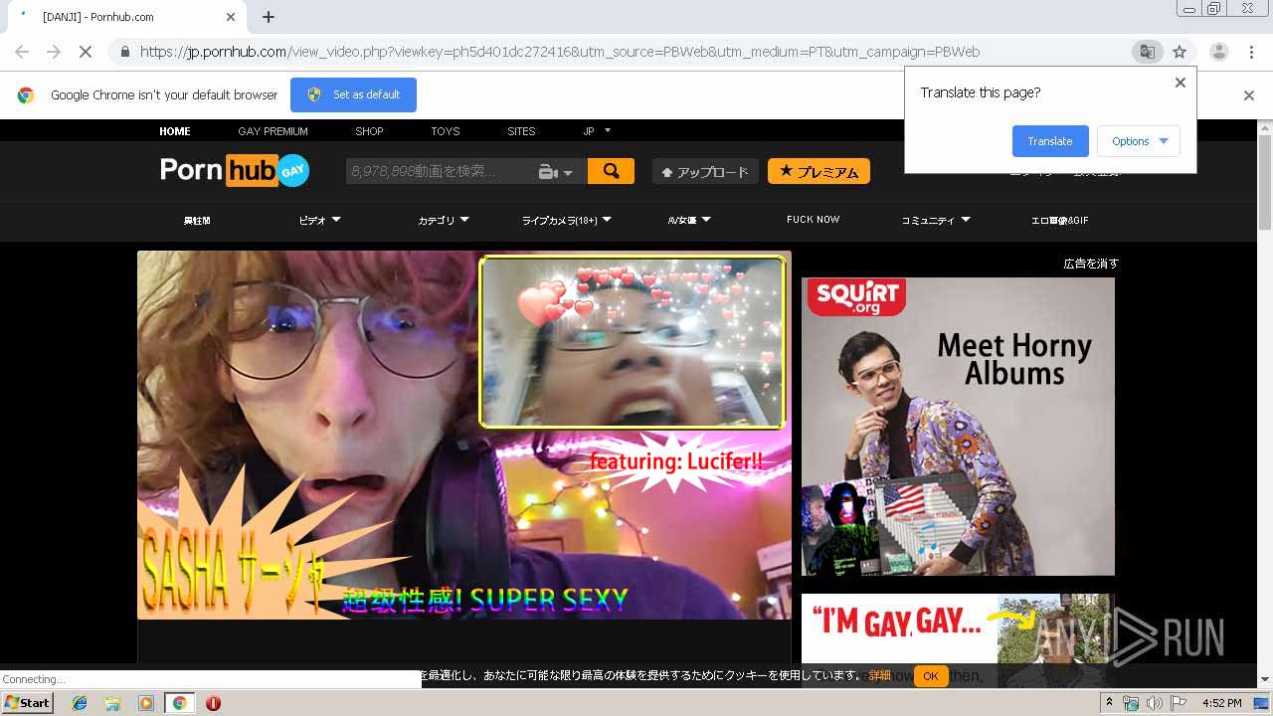Bookmark this page with the star icon
Viewport: 1273px width, 716px height.
(x=1180, y=52)
